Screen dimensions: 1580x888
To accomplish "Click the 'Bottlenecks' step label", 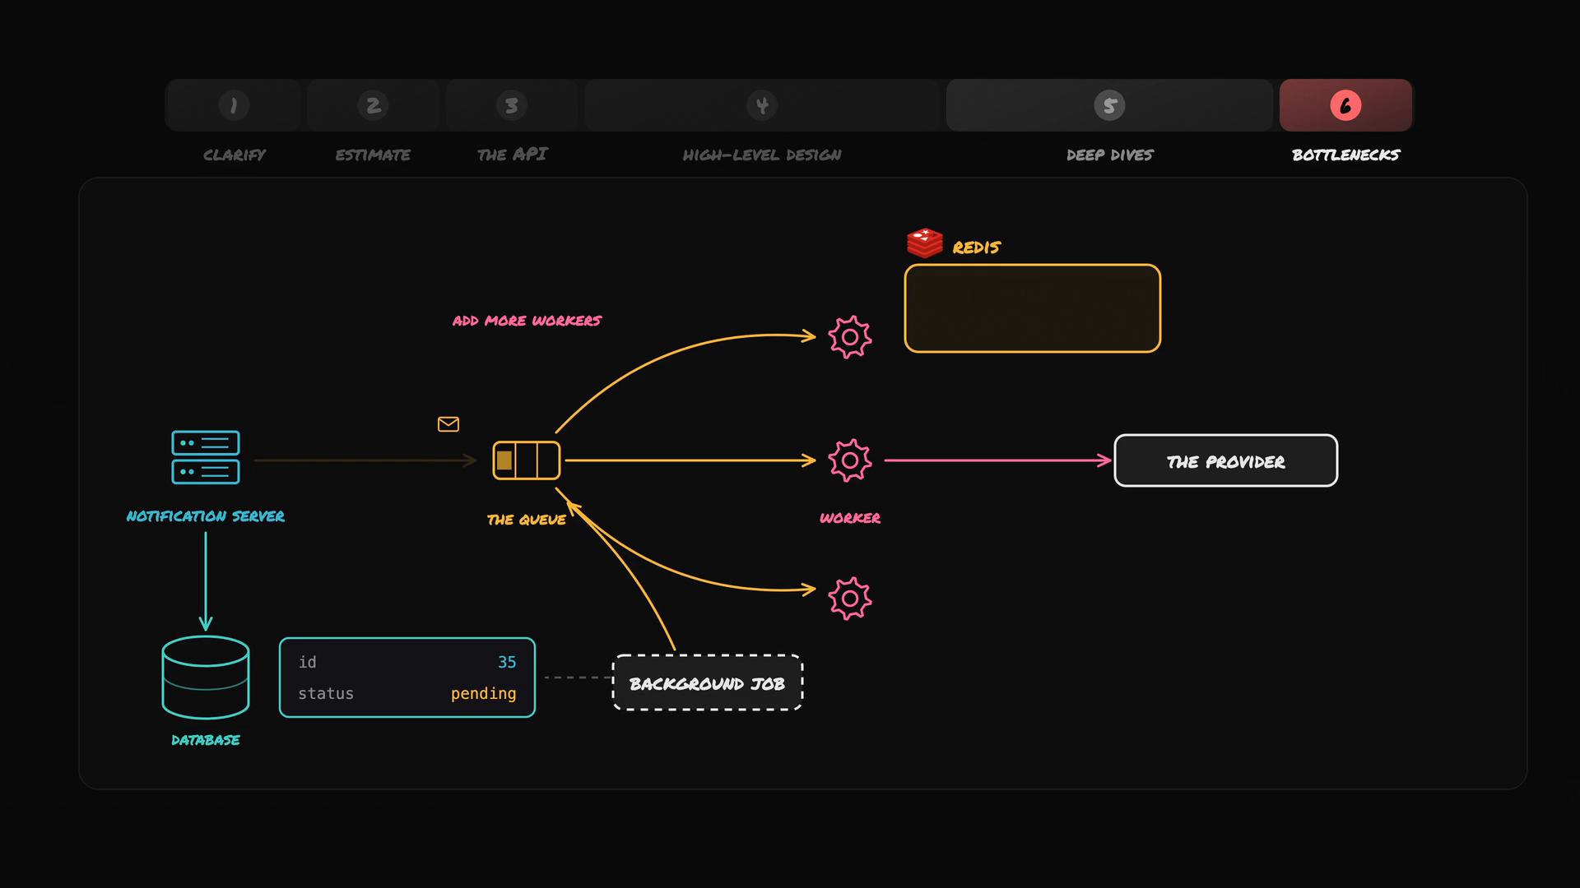I will tap(1346, 155).
